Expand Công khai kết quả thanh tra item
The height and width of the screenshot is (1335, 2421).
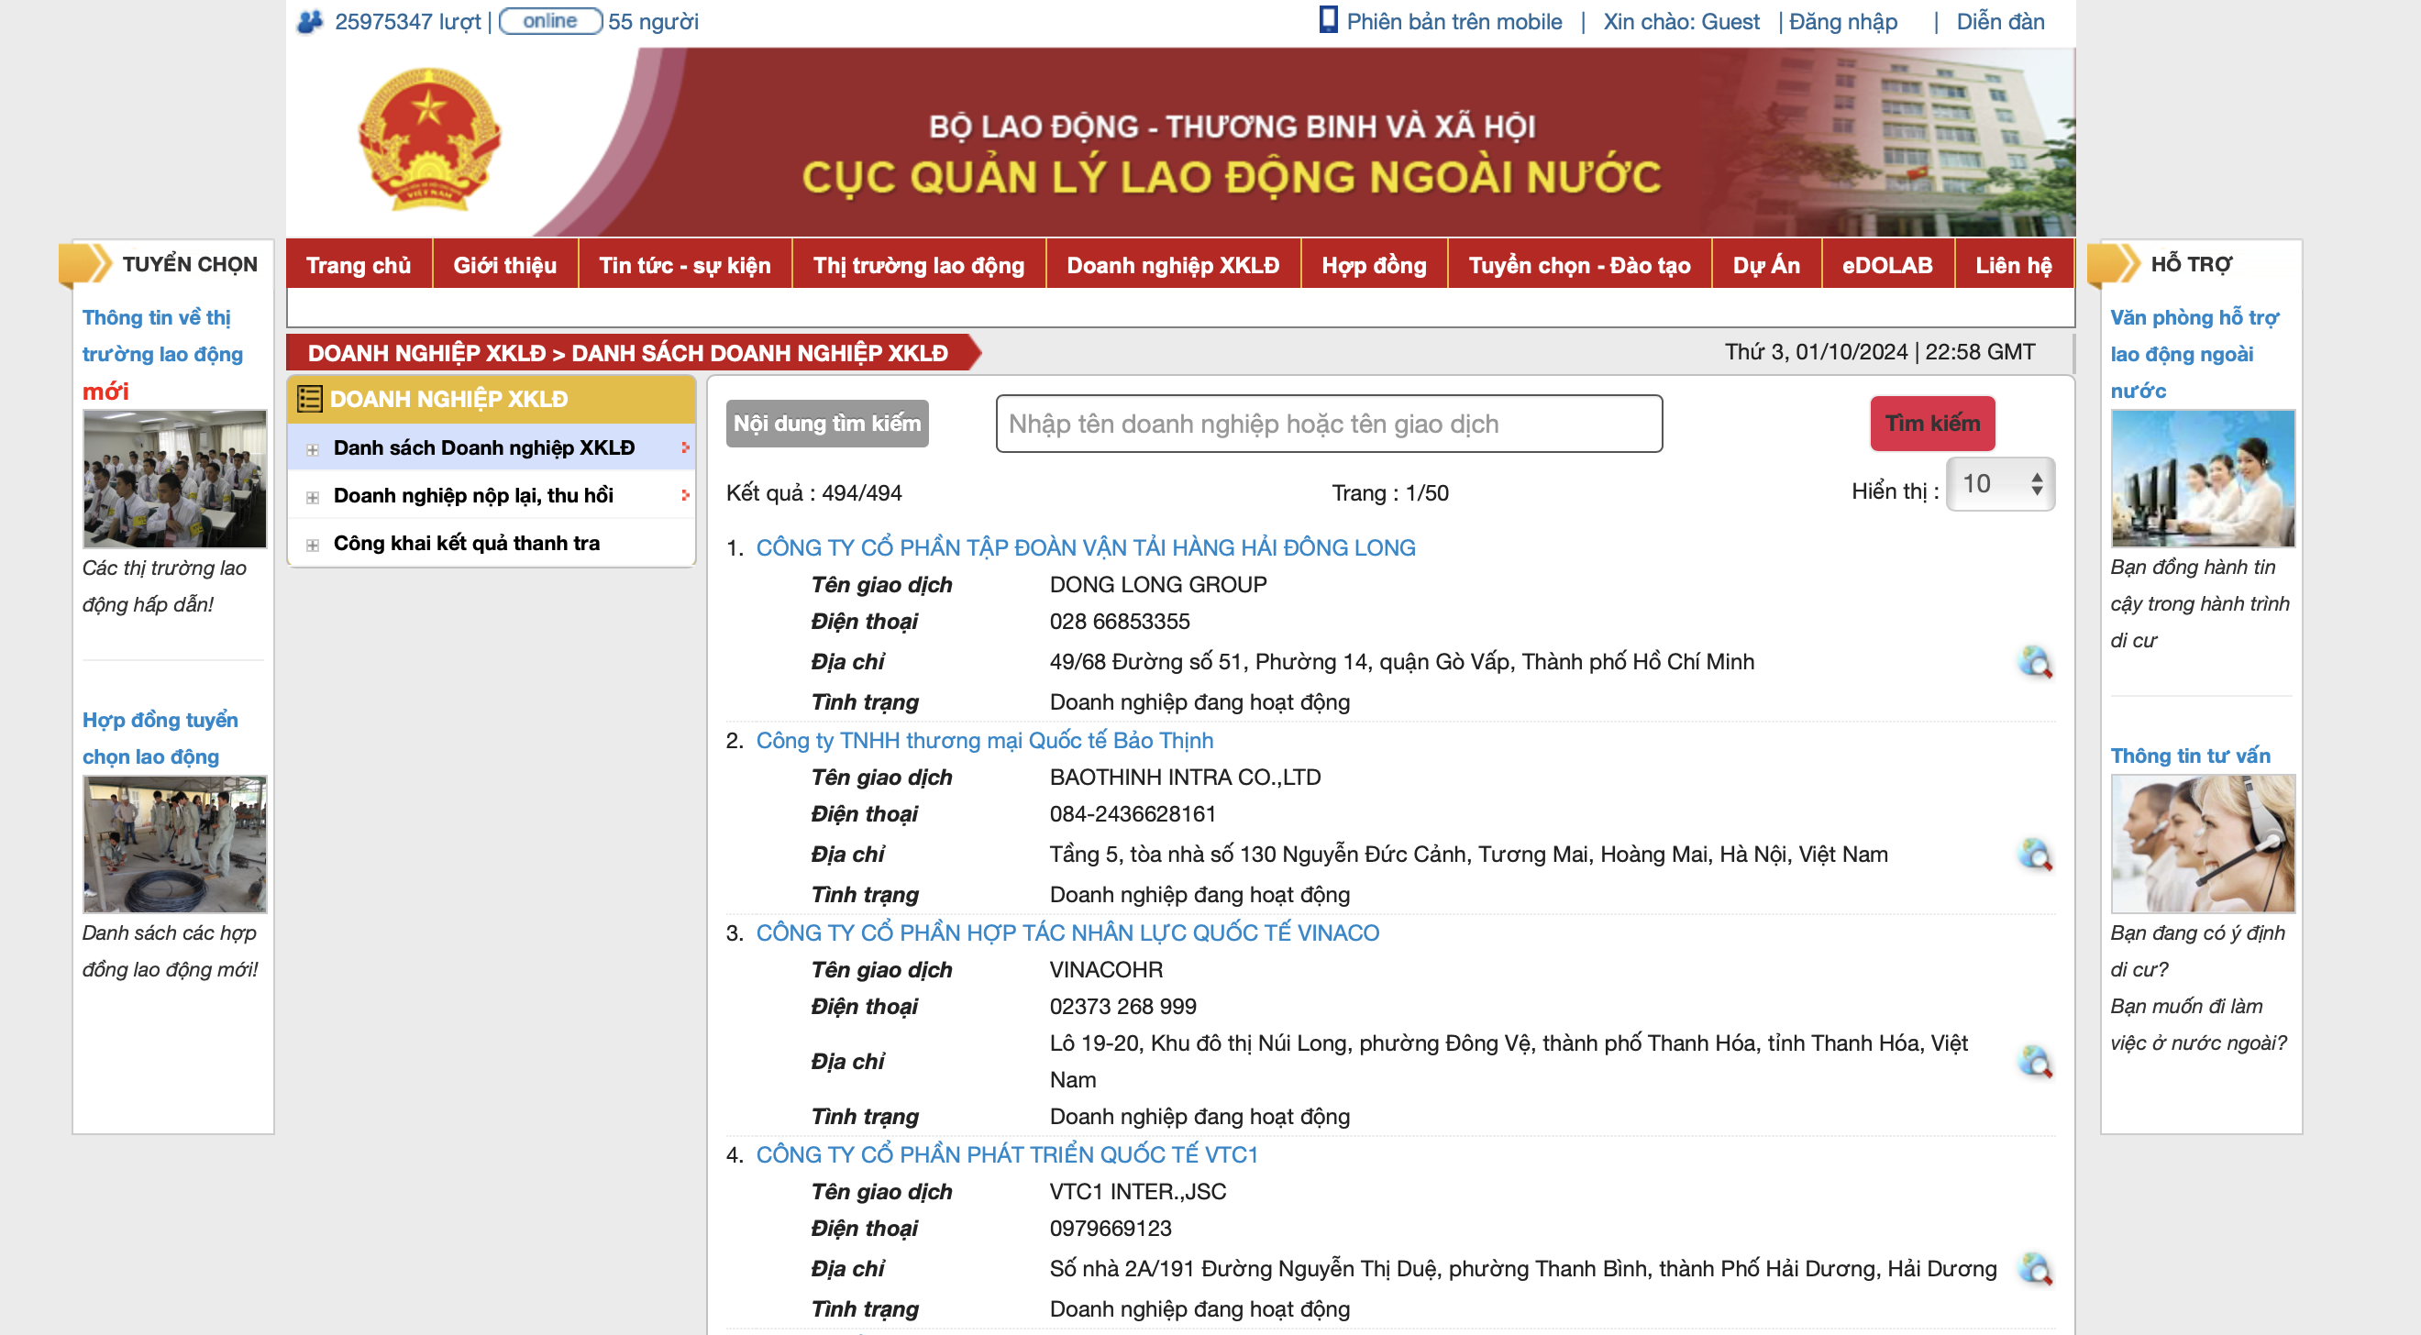pos(313,545)
